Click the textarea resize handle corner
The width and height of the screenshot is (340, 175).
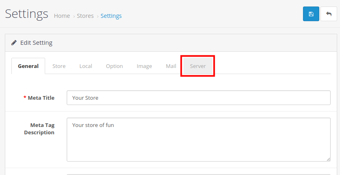point(328,159)
